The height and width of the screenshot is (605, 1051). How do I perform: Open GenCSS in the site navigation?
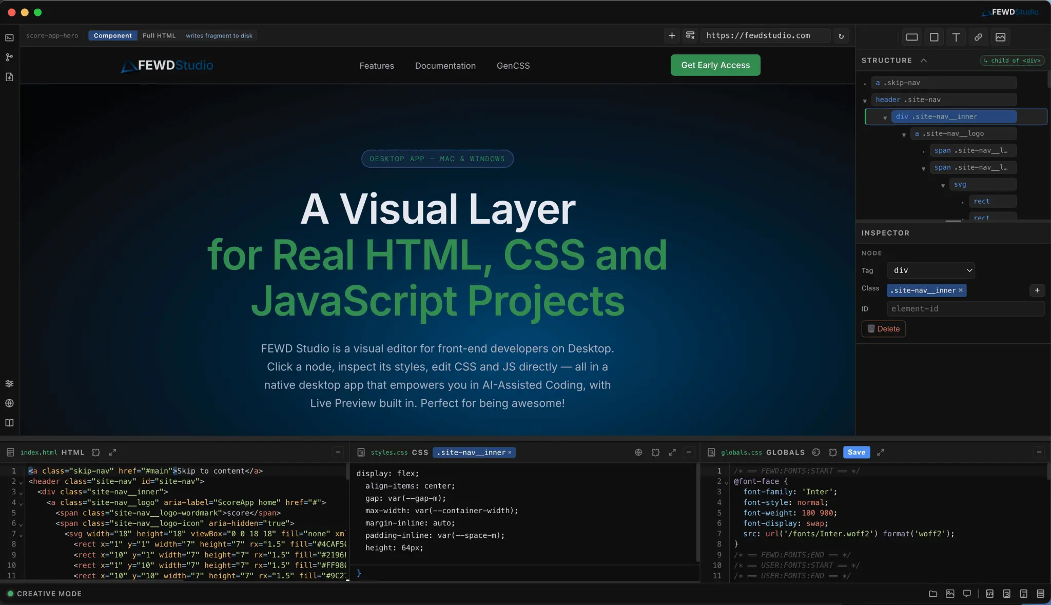(513, 66)
